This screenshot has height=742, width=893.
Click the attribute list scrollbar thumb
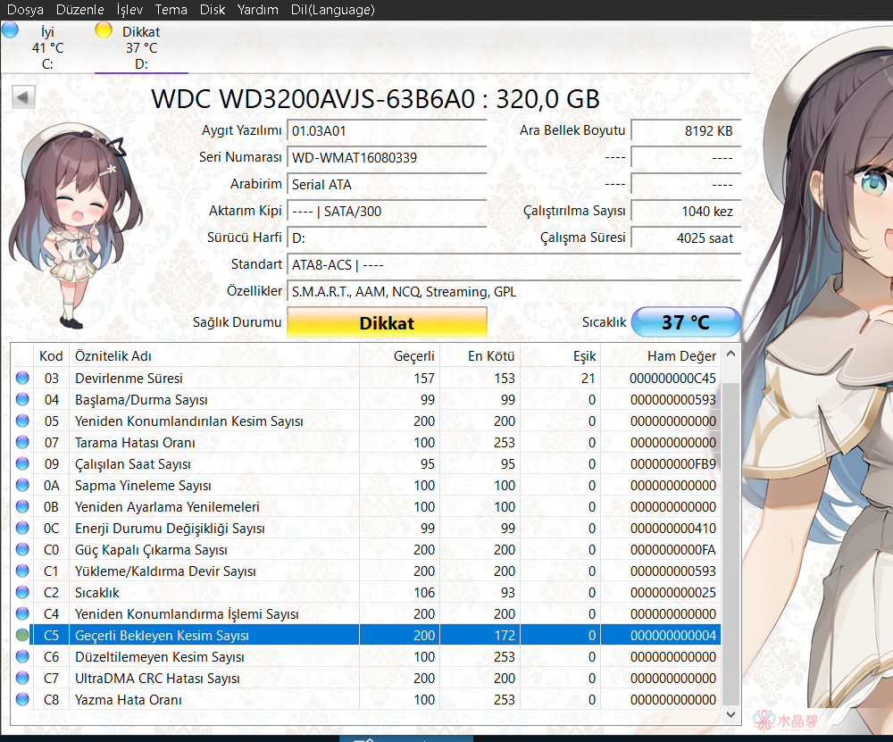pos(731,544)
